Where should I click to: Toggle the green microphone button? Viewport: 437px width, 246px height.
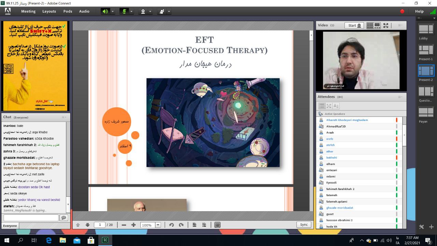(x=124, y=11)
